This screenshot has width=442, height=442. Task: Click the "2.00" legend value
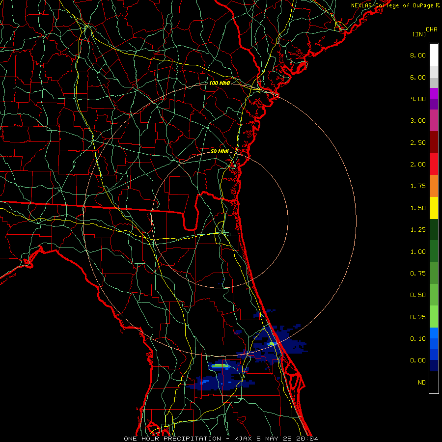click(418, 165)
